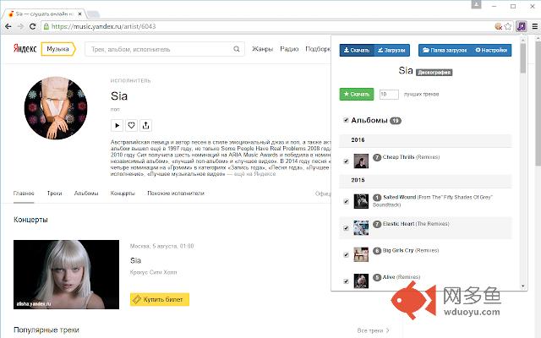541x338 pixels.
Task: Toggle Elastic Heart (The Remixes) checkbox
Action: pyautogui.click(x=346, y=228)
